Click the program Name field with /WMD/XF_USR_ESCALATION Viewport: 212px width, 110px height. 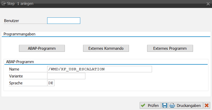coord(99,69)
